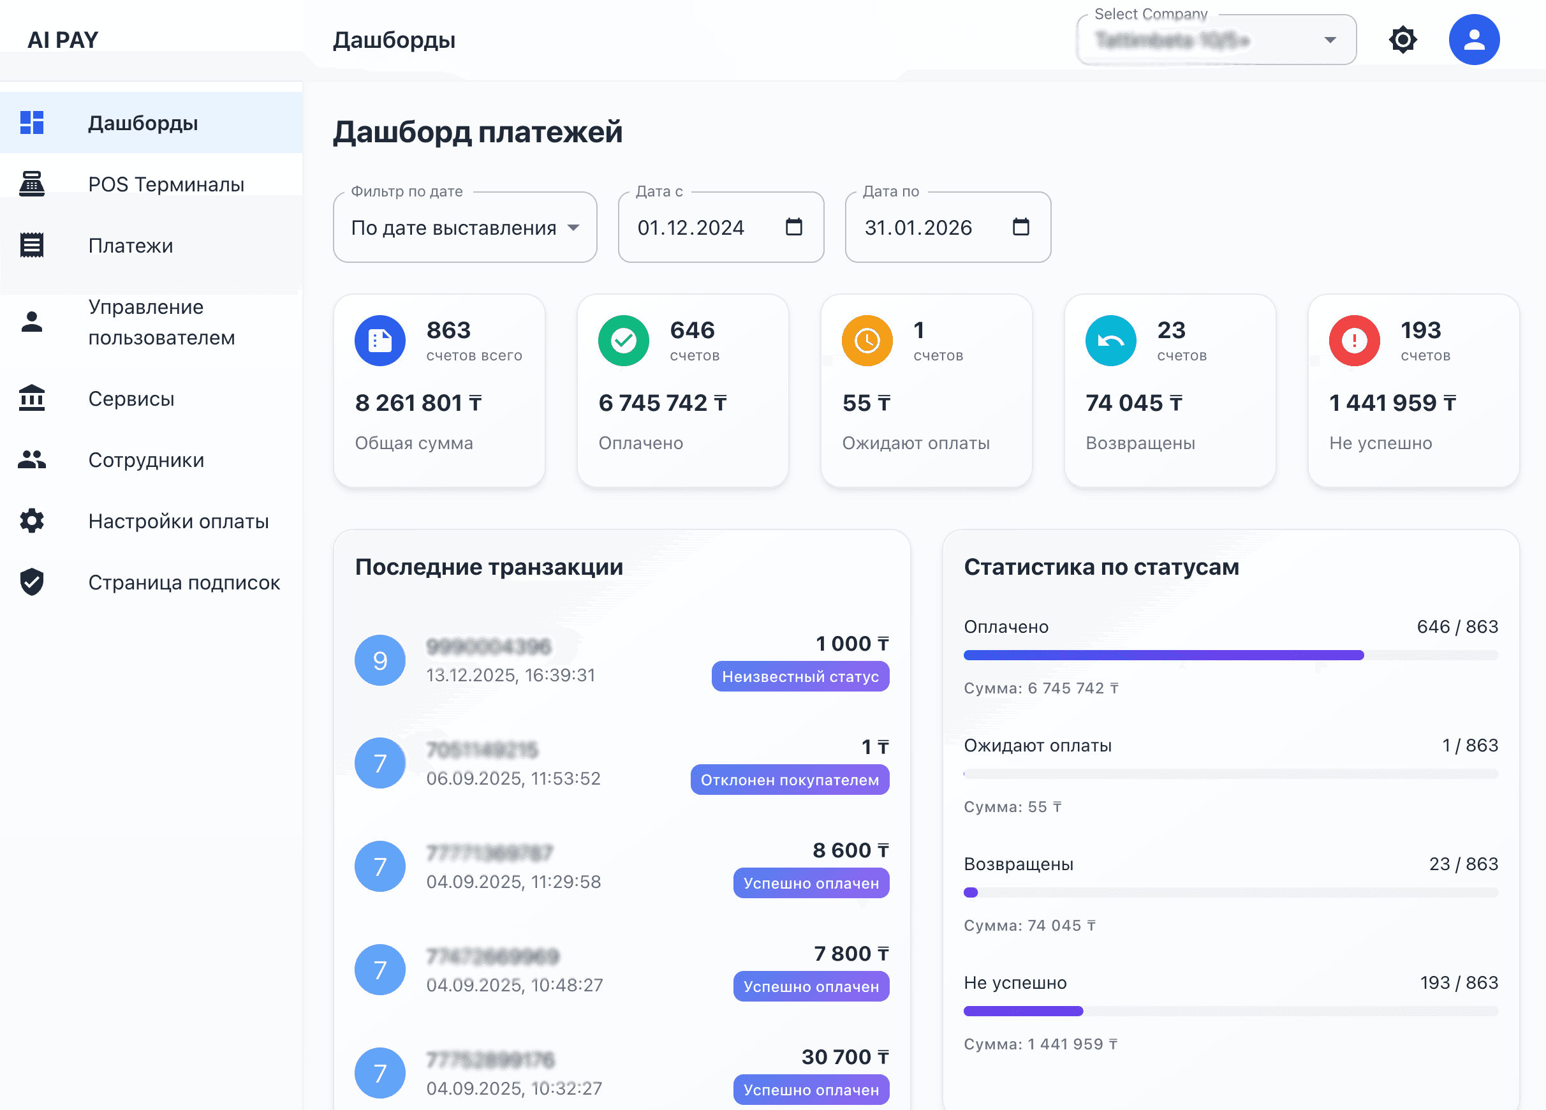
Task: Select the POS Терминалы cash register icon
Action: pyautogui.click(x=31, y=184)
